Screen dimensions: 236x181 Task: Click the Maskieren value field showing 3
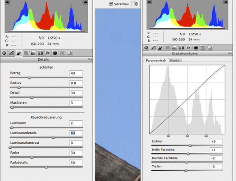pos(76,103)
